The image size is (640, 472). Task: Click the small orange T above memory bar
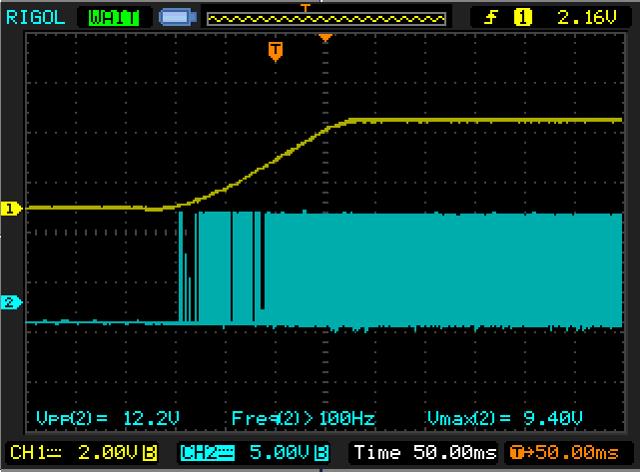click(x=306, y=8)
